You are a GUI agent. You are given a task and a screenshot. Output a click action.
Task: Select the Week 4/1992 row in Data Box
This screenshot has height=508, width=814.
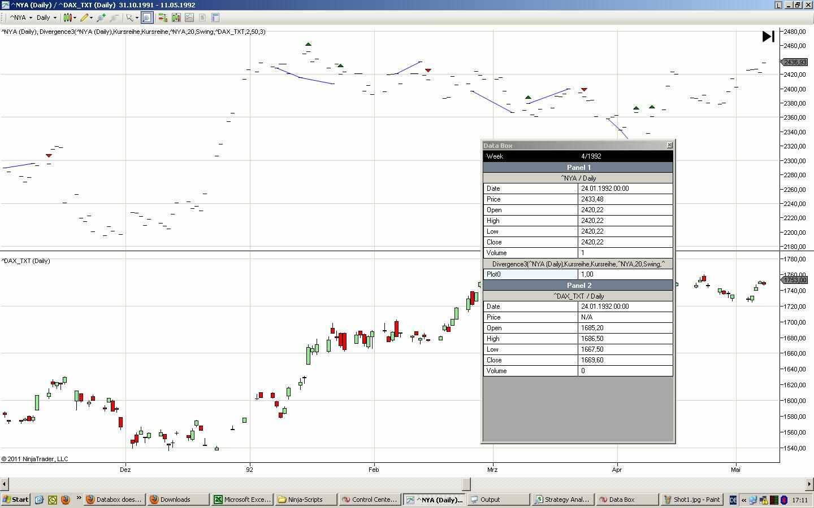click(x=578, y=156)
